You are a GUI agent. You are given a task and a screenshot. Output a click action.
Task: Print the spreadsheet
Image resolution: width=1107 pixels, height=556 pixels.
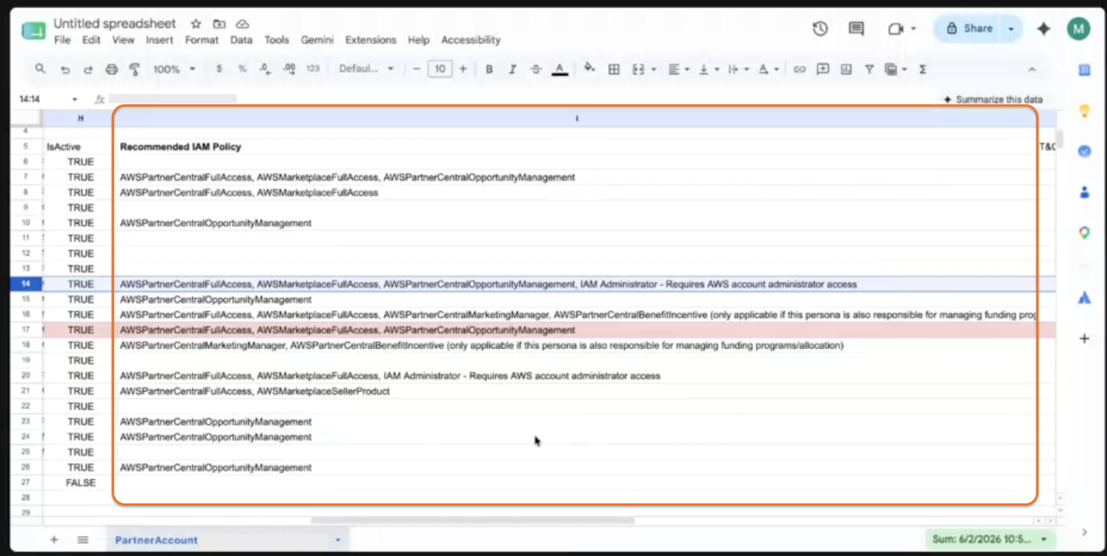pyautogui.click(x=112, y=70)
